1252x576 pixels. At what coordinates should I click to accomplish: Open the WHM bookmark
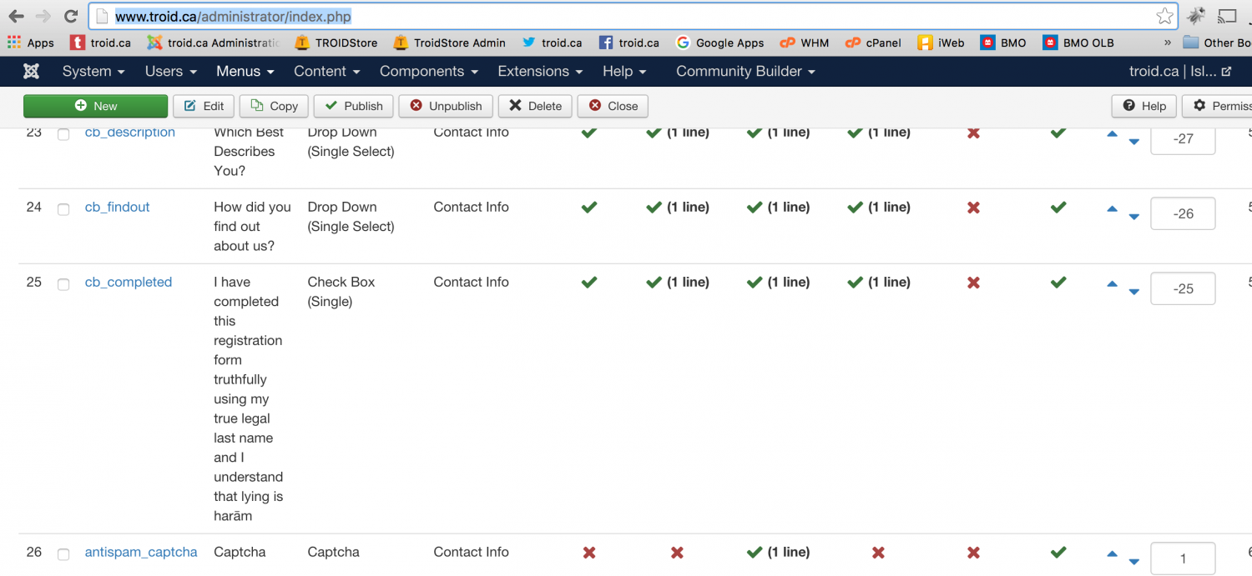805,43
